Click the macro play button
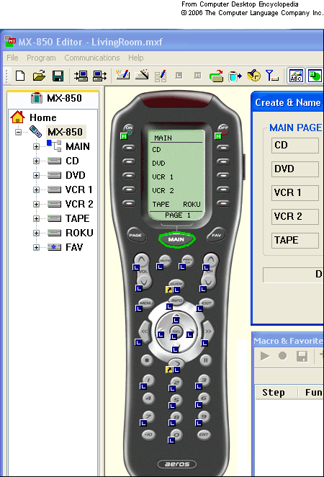The width and height of the screenshot is (324, 477). point(265,356)
